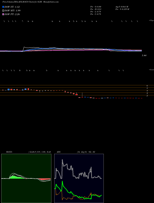Click the price axis label 2
Viewport: 154px width, 203px height.
147,96
